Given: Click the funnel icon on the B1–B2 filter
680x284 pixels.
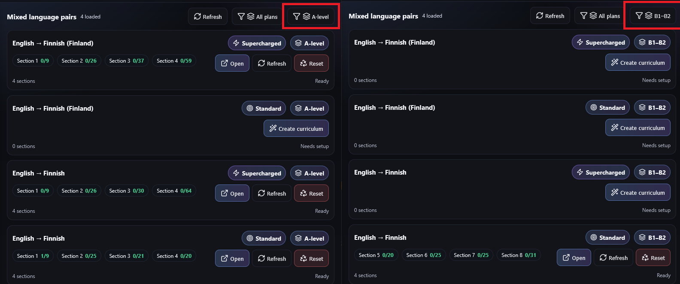Looking at the screenshot, I should [639, 16].
